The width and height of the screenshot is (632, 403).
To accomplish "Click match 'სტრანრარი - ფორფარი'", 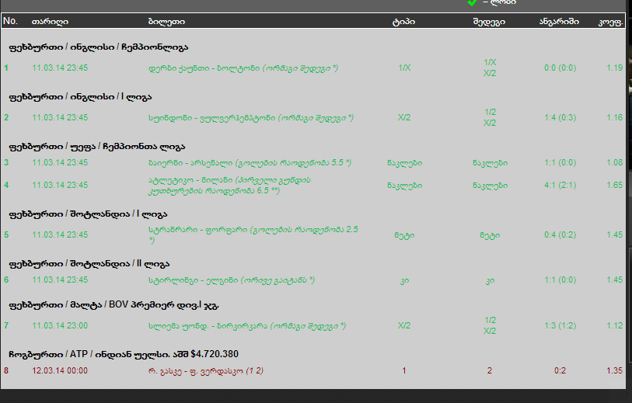I will pos(197,230).
